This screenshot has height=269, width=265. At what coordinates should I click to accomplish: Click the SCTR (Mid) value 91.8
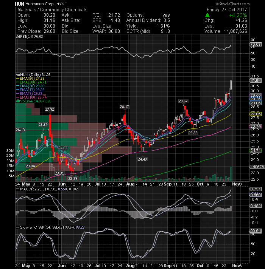(165, 31)
